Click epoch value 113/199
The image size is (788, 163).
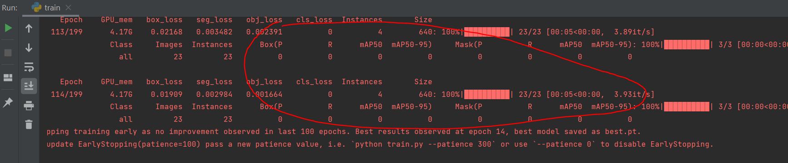(x=67, y=32)
